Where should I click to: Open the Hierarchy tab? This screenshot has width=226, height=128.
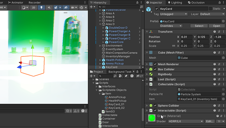point(98,3)
